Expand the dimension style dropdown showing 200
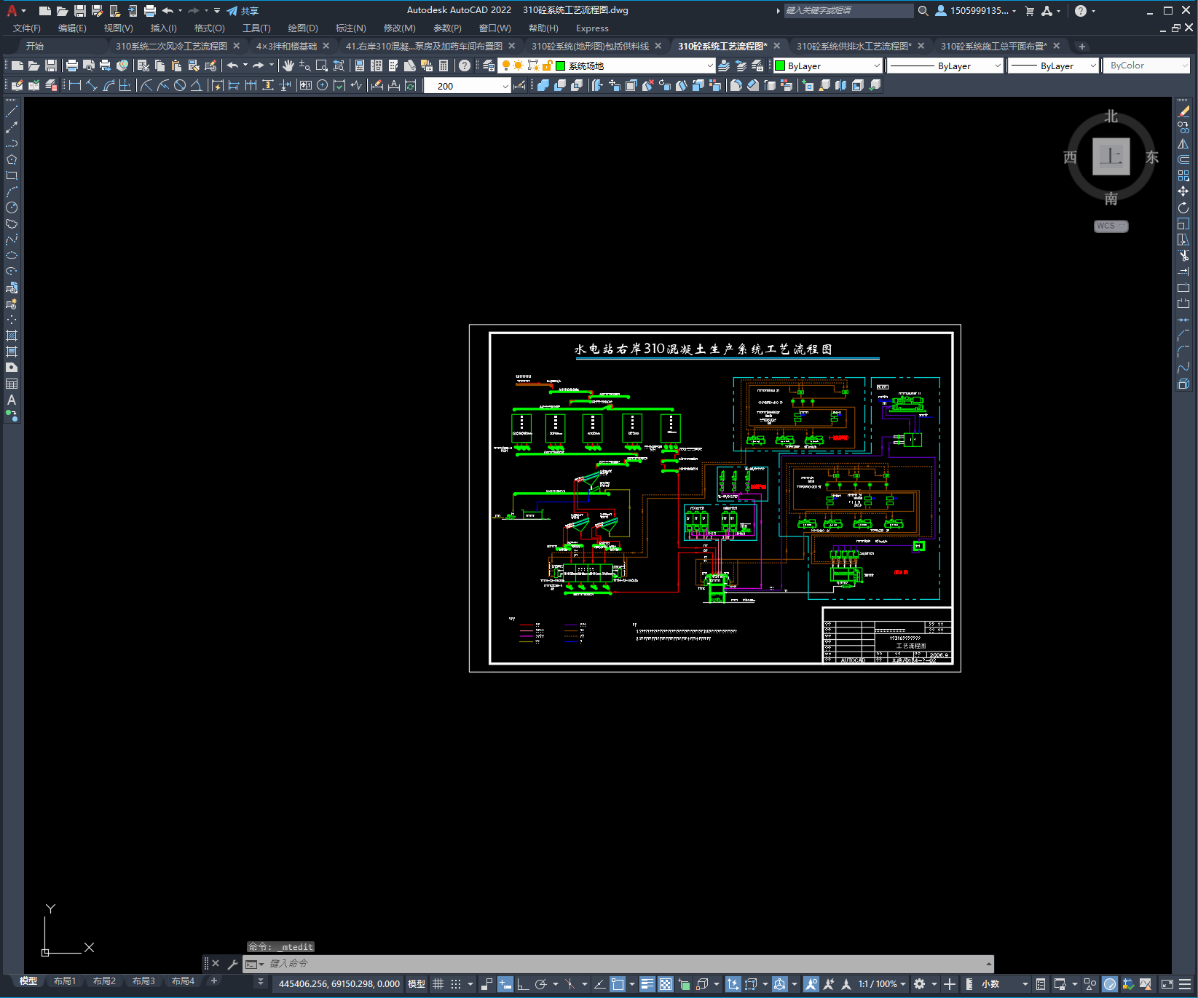 tap(505, 86)
